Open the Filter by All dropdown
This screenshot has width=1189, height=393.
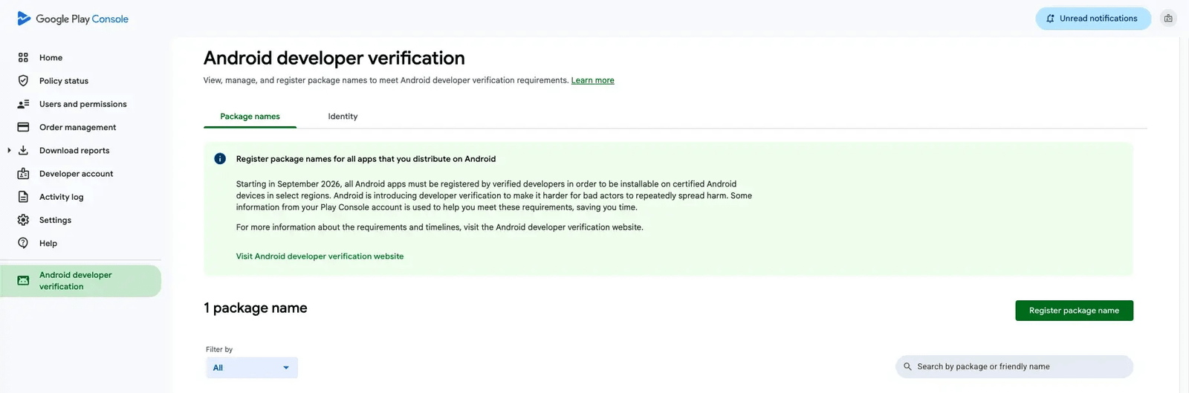coord(252,368)
